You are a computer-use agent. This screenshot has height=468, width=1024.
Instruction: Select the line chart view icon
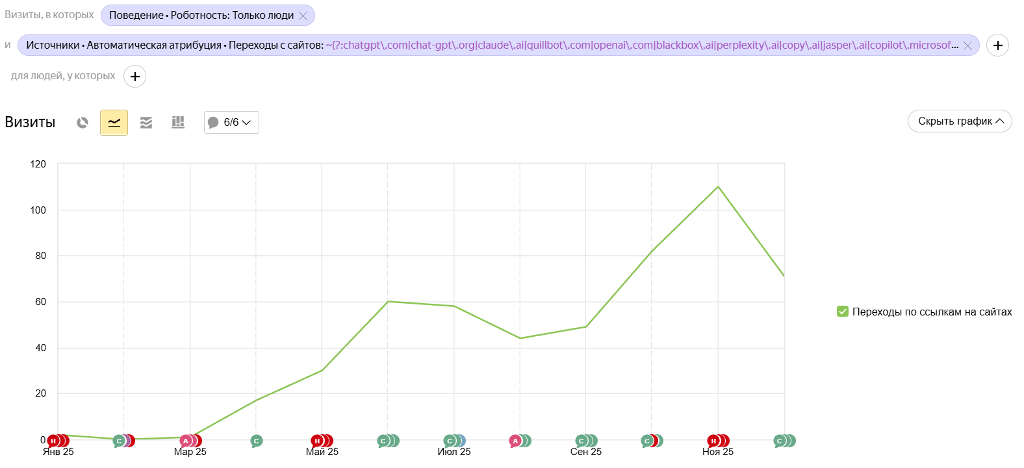pos(114,123)
